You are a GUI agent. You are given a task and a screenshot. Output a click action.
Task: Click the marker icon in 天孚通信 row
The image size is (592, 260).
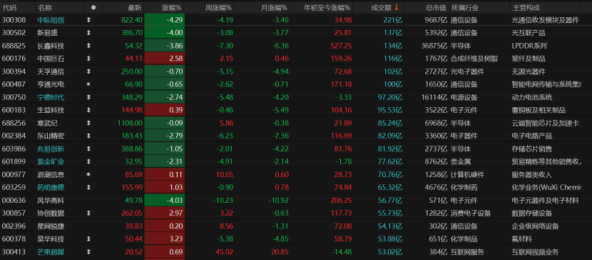(88, 71)
